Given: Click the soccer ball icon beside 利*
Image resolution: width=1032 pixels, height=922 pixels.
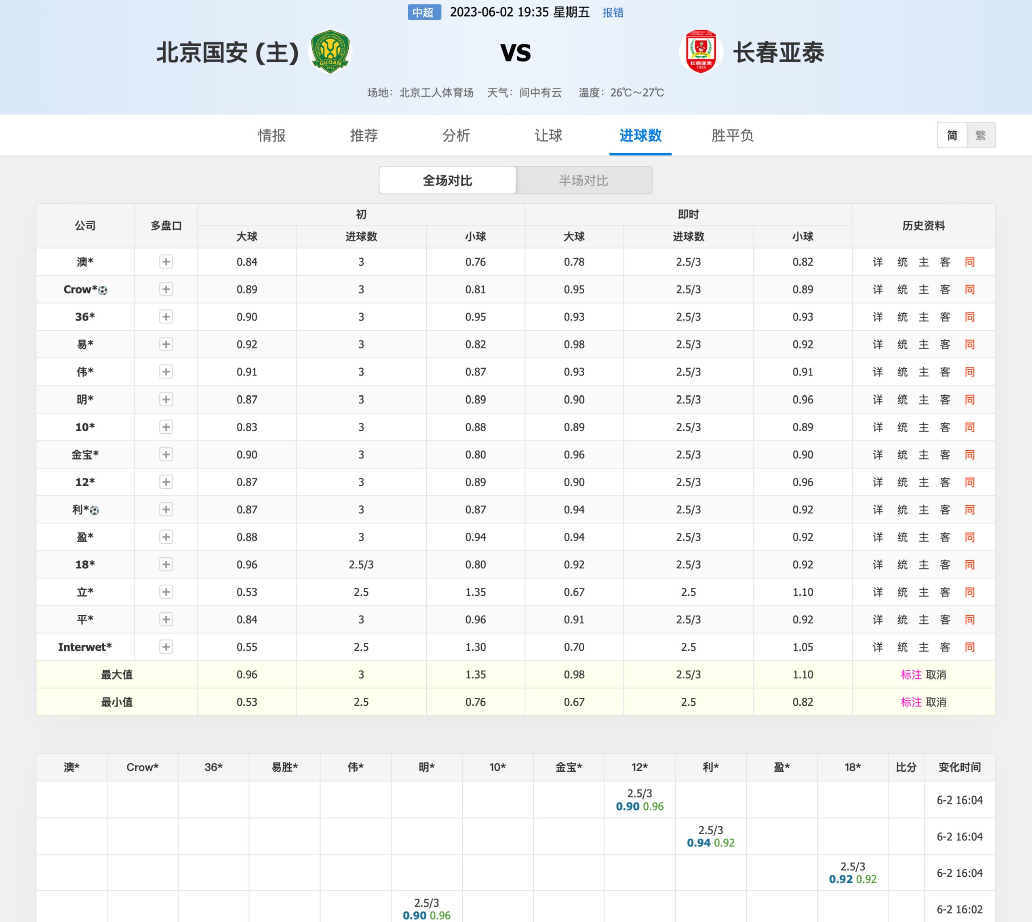Looking at the screenshot, I should click(94, 511).
